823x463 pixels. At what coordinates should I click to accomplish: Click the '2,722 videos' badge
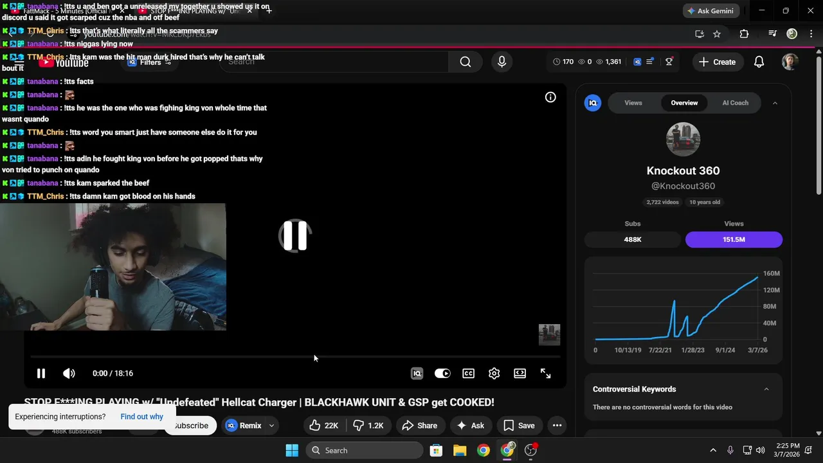[x=662, y=202]
